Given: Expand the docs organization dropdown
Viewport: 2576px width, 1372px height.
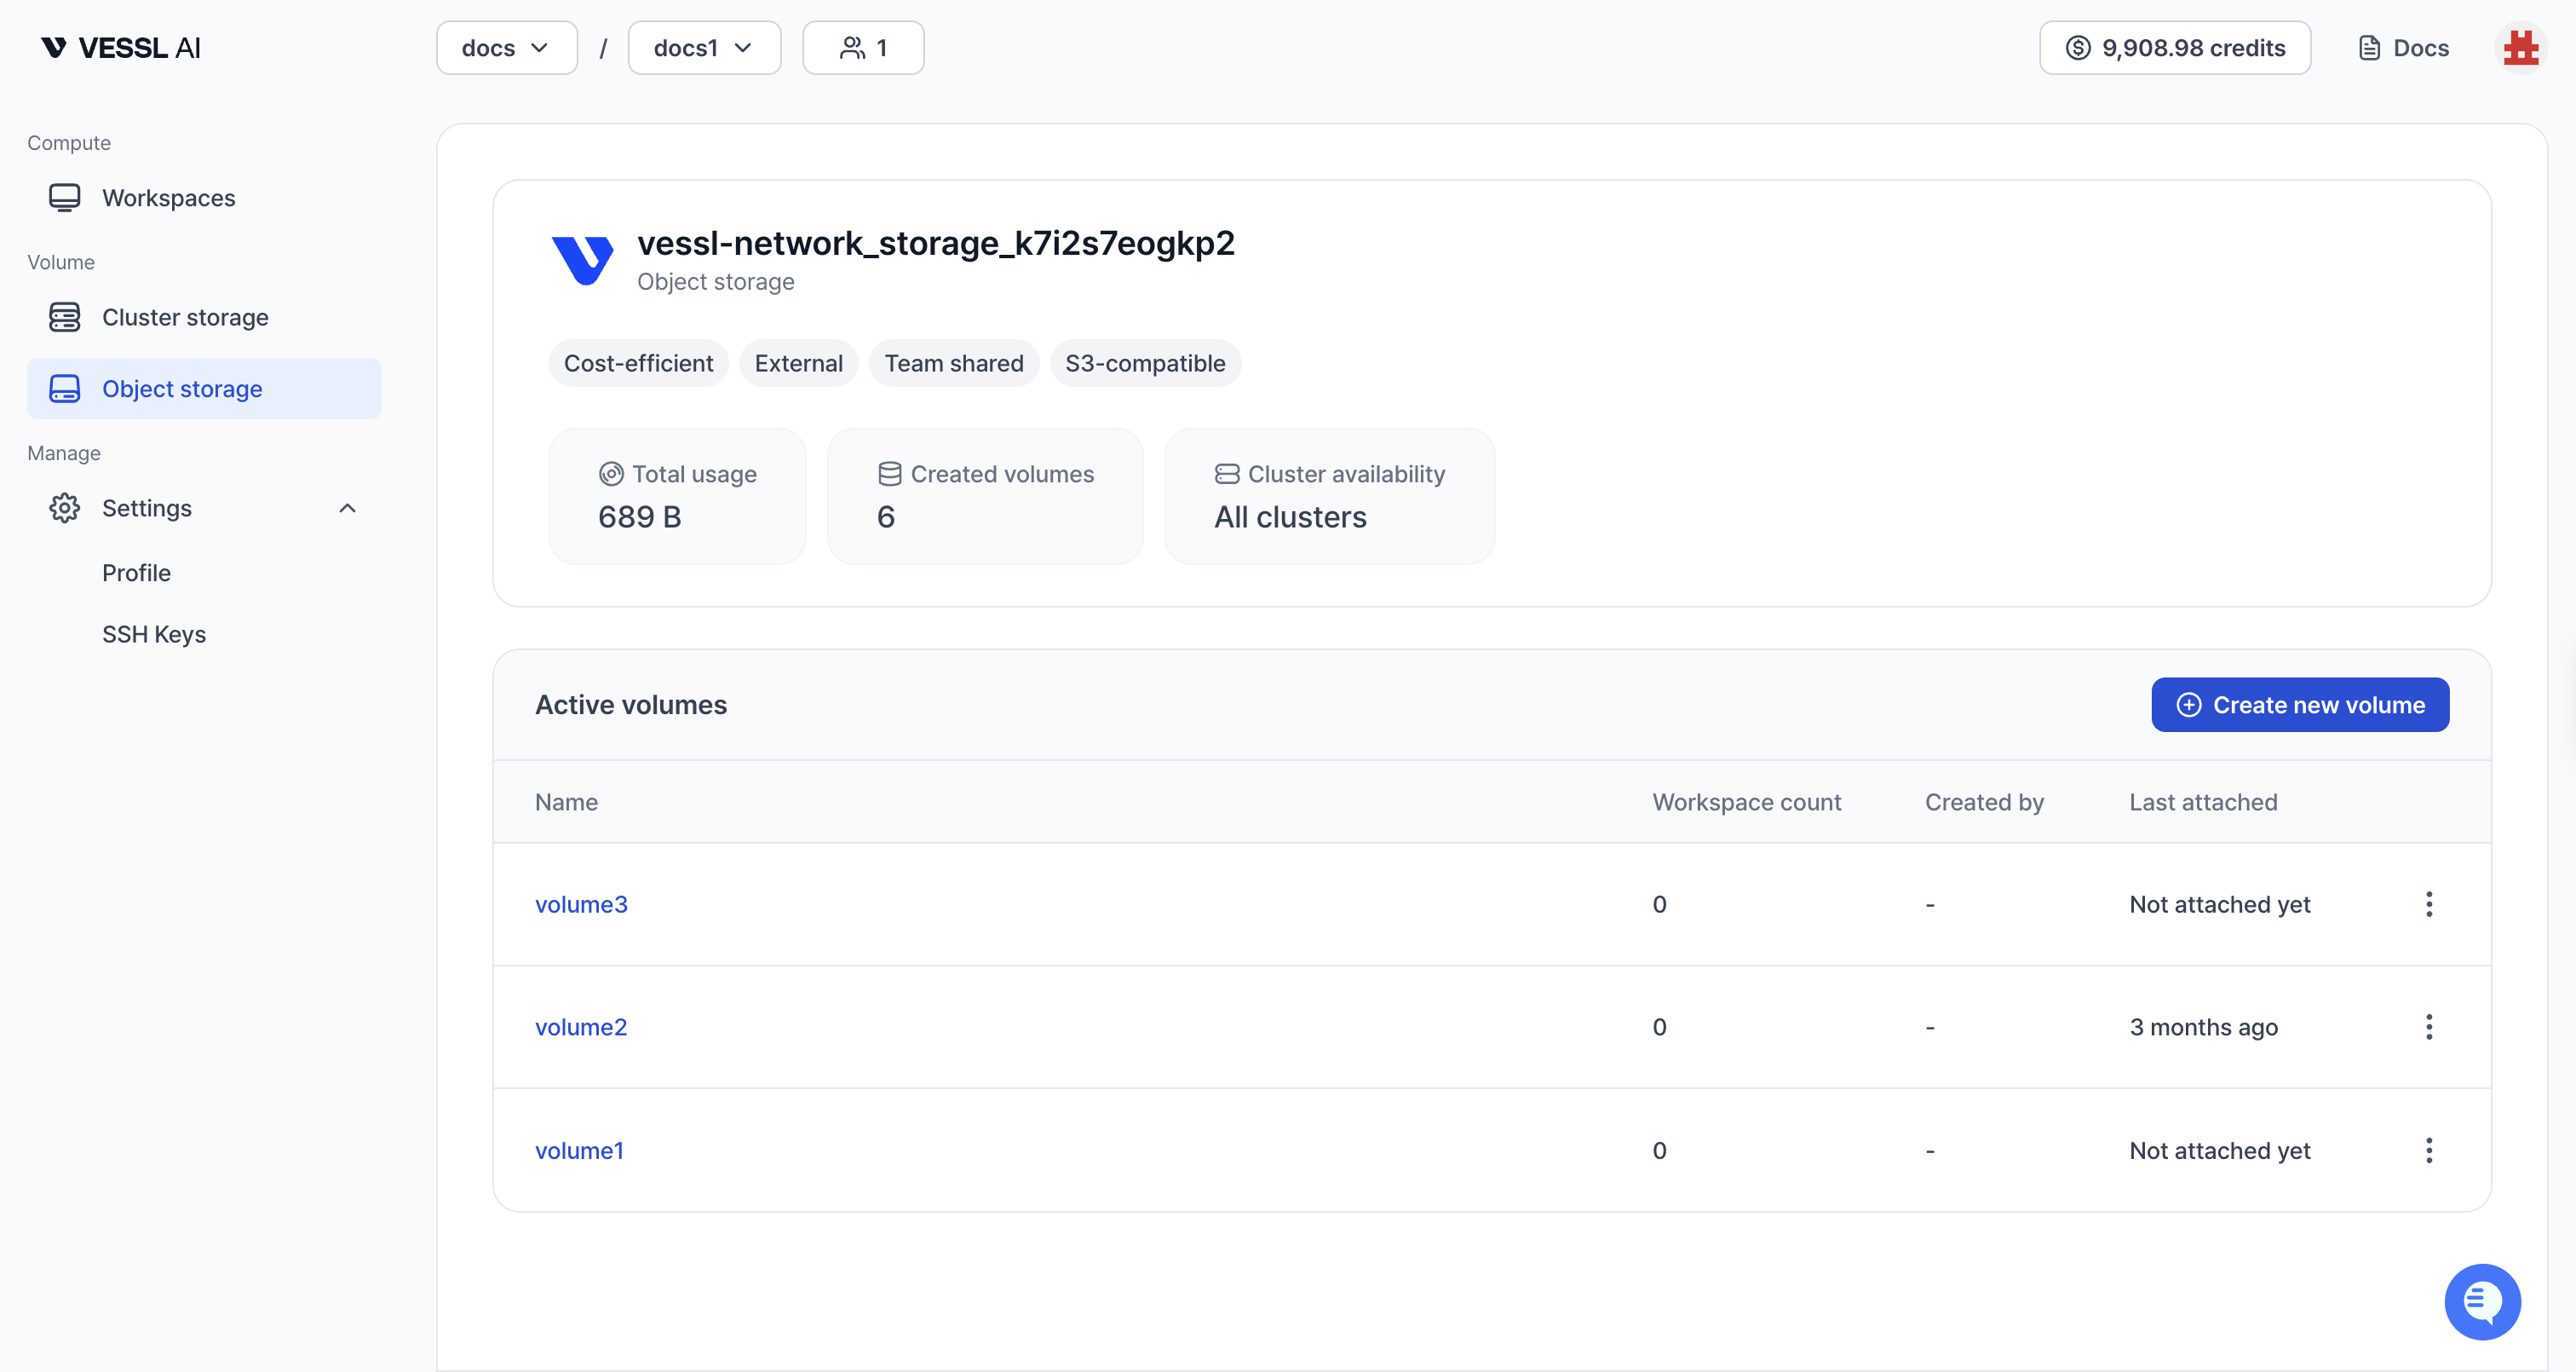Looking at the screenshot, I should pos(506,48).
